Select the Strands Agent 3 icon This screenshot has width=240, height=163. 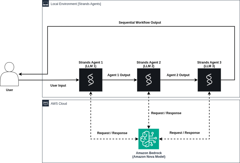tap(209, 80)
